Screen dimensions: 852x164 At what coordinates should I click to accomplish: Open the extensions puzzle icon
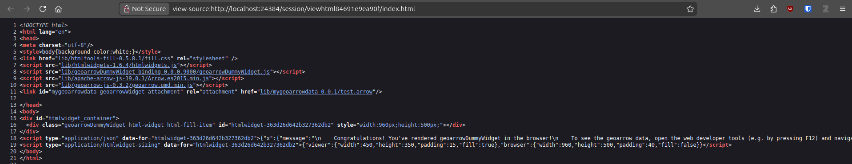pyautogui.click(x=773, y=9)
